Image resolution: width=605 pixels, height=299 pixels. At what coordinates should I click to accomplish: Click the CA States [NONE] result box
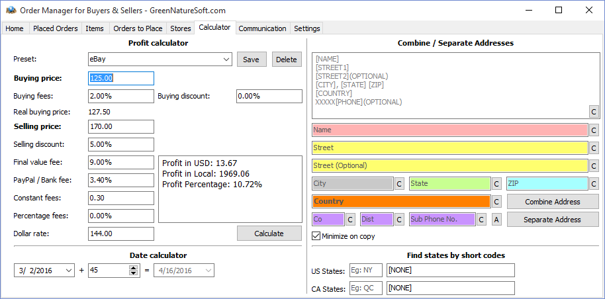(x=451, y=288)
